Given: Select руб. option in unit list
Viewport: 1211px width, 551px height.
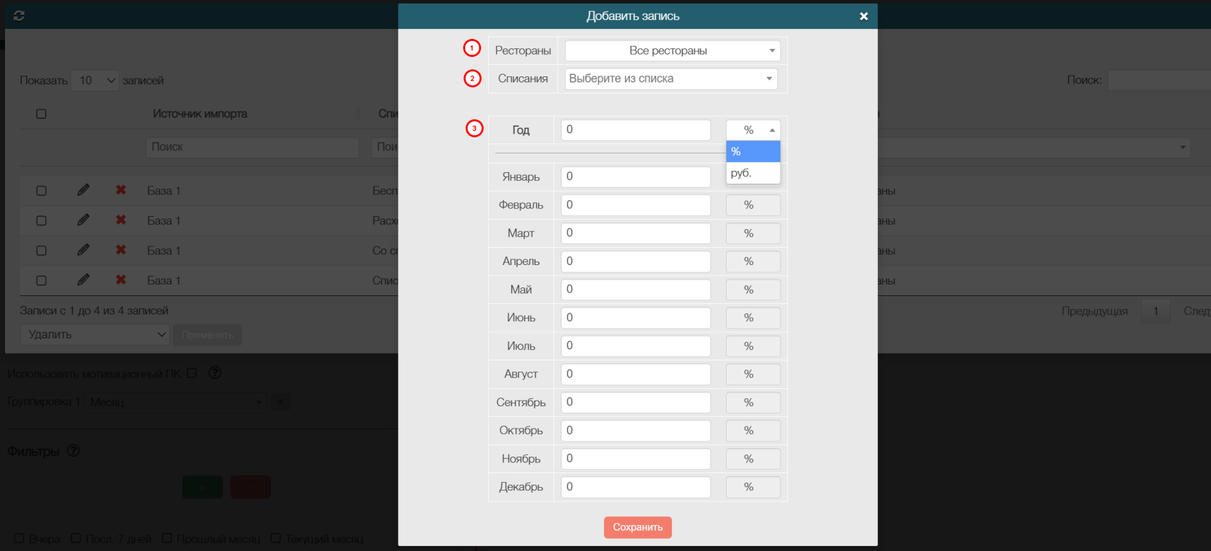Looking at the screenshot, I should coord(753,173).
